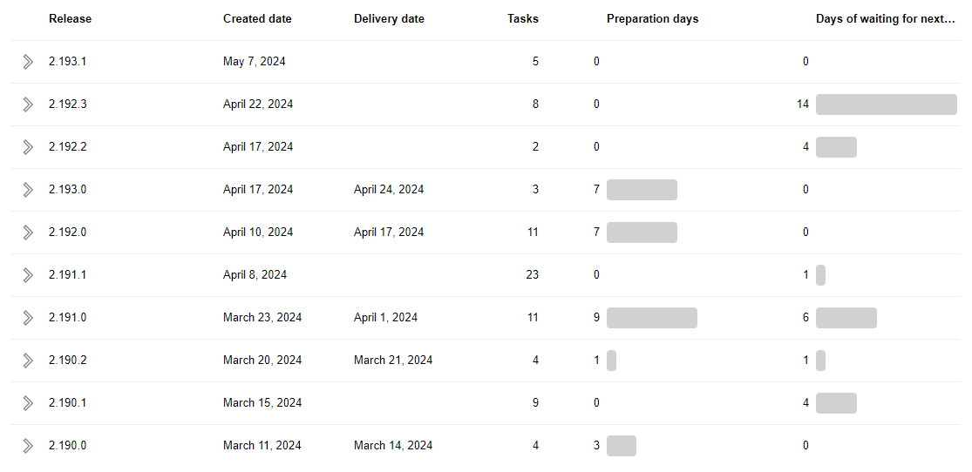This screenshot has height=472, width=972.
Task: Click the Preparation days column header
Action: [652, 19]
